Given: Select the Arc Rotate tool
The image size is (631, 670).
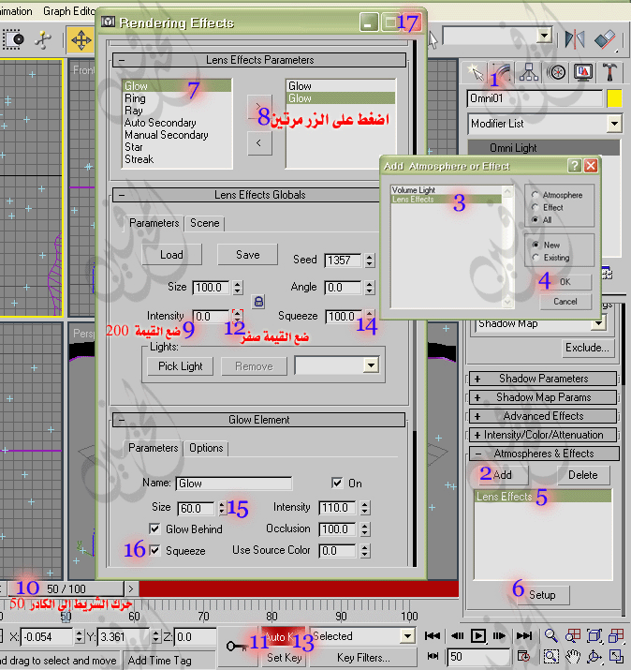Looking at the screenshot, I should click(x=594, y=656).
